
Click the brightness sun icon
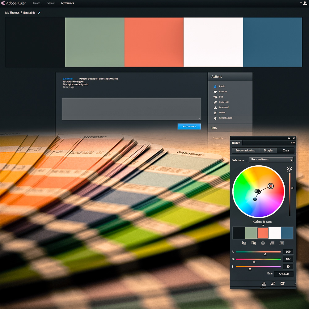click(x=289, y=169)
